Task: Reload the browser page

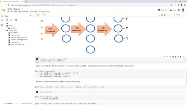Action: 8,5
